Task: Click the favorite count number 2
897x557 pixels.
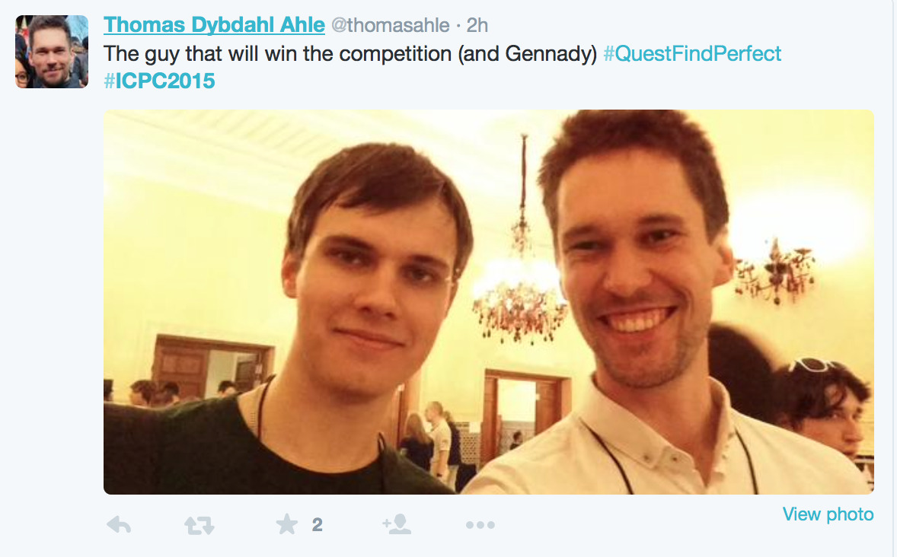Action: (x=317, y=524)
